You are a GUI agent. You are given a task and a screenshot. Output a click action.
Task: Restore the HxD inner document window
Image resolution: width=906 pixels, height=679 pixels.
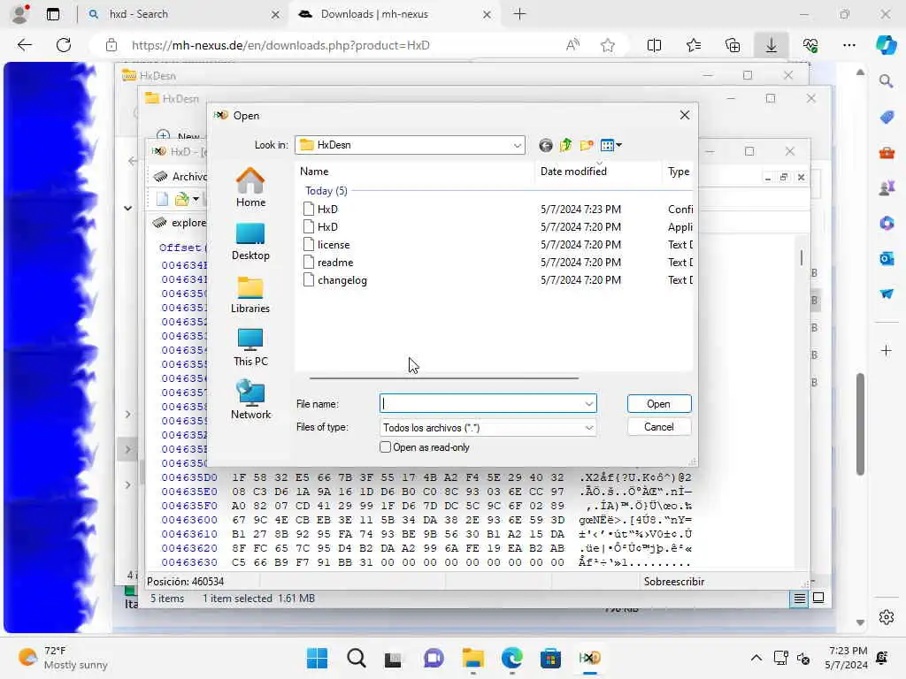pyautogui.click(x=784, y=177)
